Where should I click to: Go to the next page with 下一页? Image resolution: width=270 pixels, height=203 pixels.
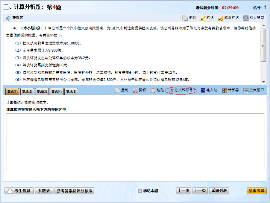pyautogui.click(x=200, y=191)
